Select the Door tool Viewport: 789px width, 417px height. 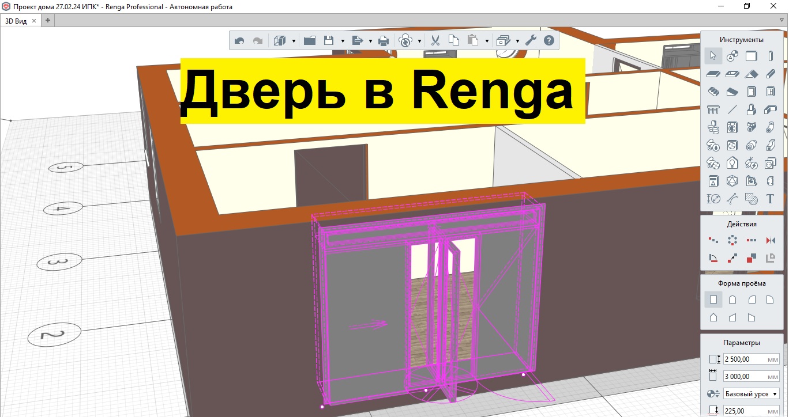click(x=751, y=92)
